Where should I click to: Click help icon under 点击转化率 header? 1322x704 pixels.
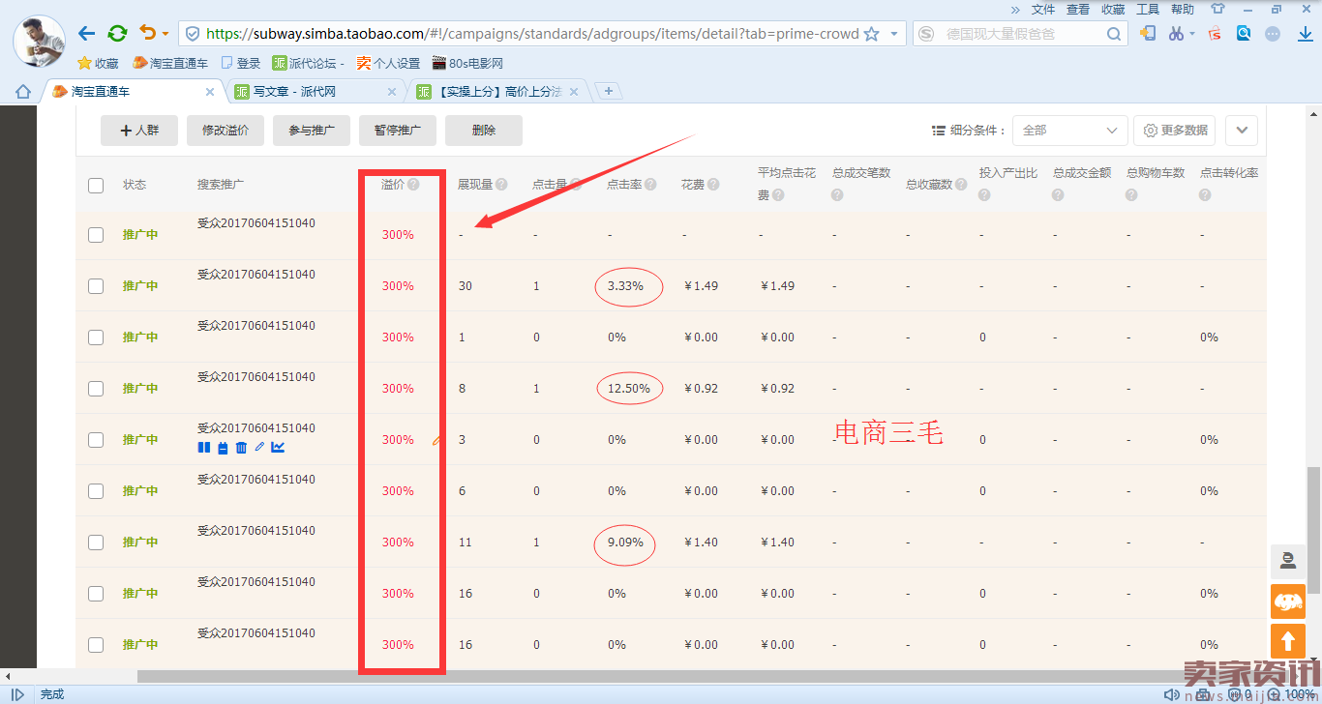coord(1205,194)
